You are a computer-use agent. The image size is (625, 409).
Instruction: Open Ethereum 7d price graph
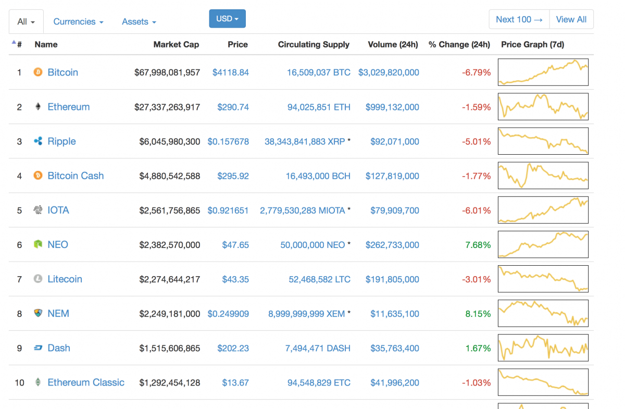[543, 106]
